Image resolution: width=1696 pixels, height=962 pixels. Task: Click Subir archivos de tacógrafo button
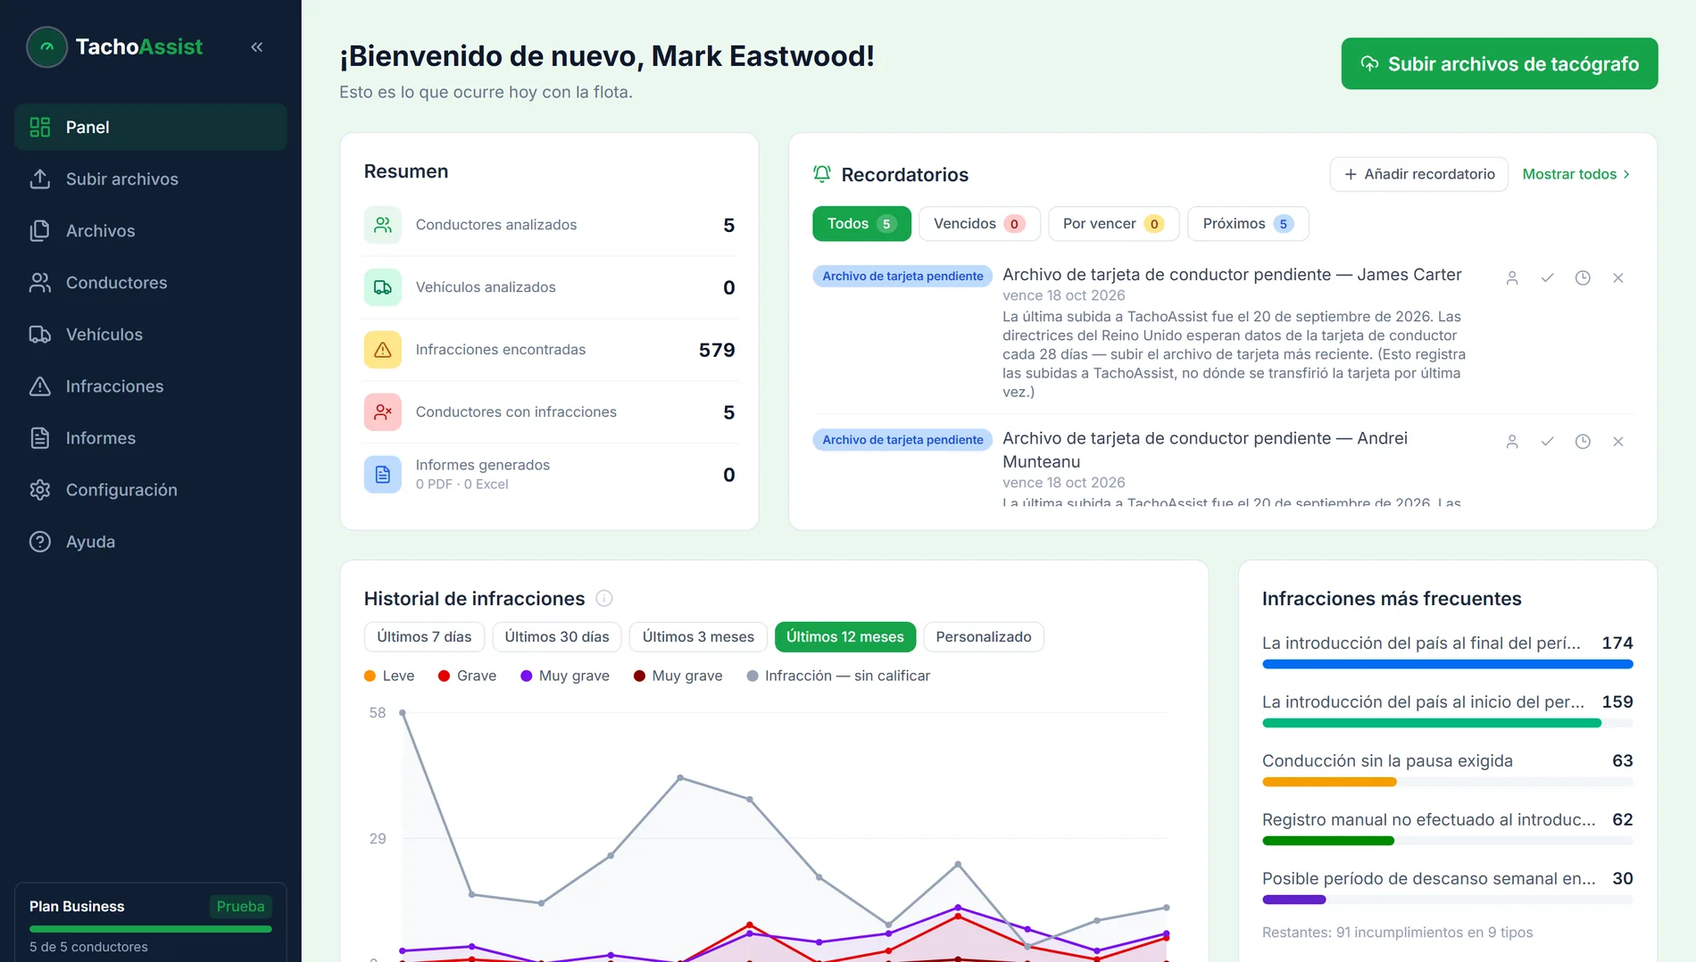pyautogui.click(x=1500, y=64)
